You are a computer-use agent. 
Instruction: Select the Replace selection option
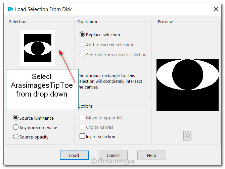pos(82,35)
